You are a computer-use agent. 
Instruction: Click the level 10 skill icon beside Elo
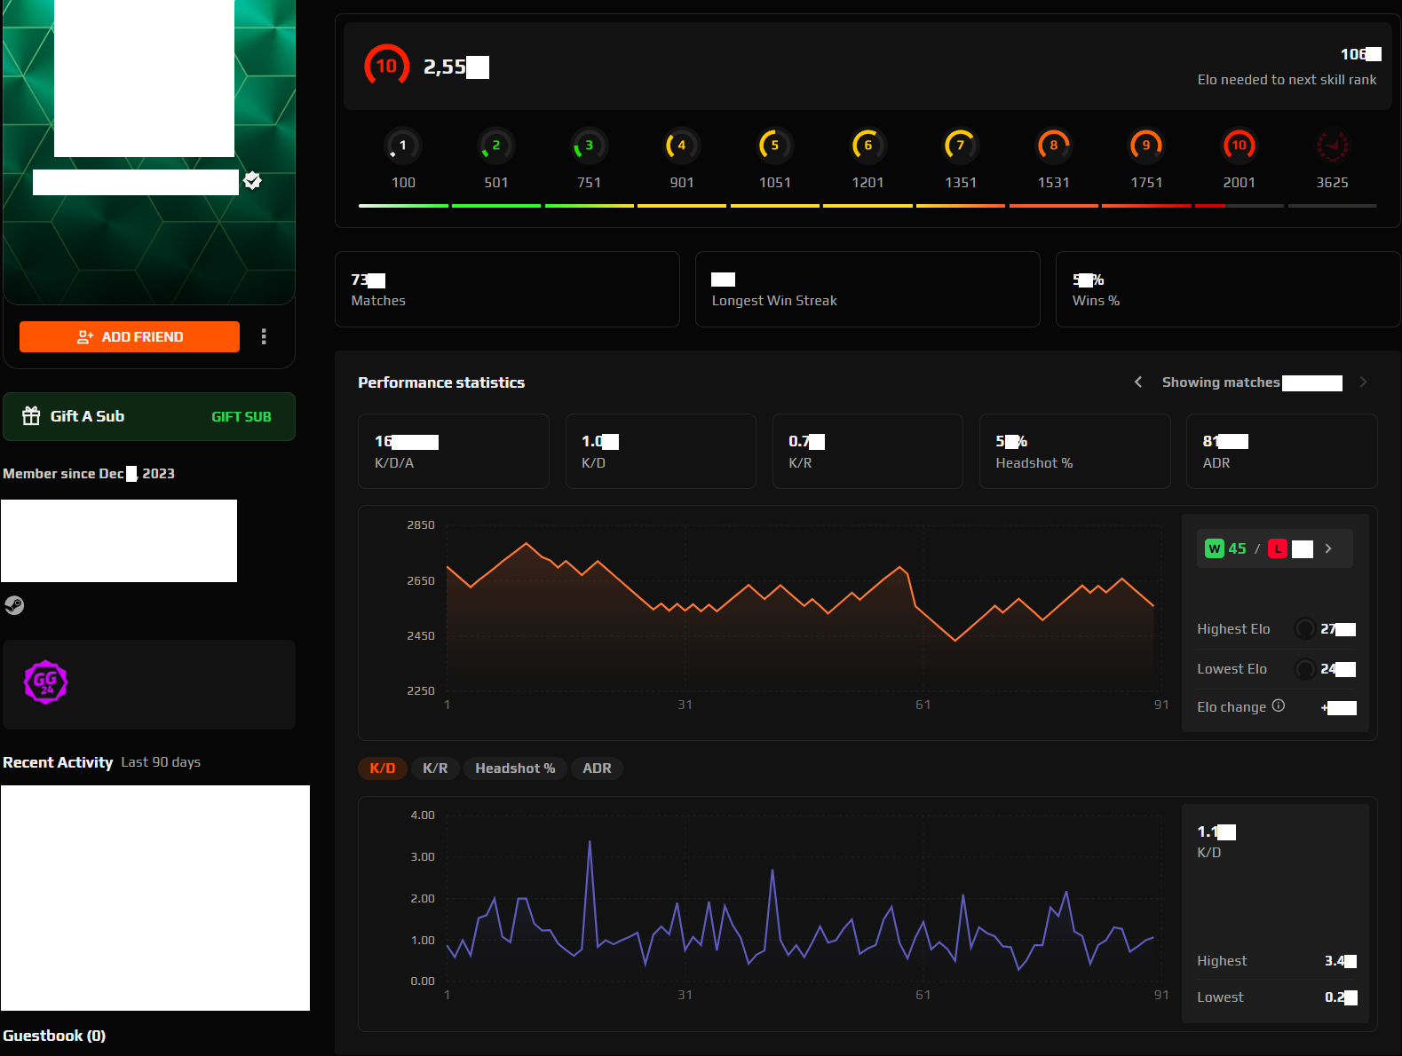[x=387, y=67]
